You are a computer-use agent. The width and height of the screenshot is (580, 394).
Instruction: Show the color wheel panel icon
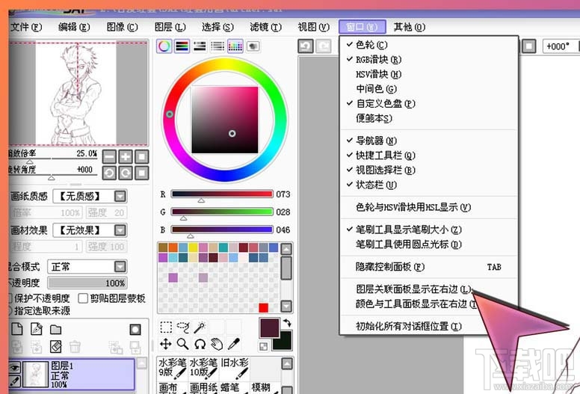164,46
